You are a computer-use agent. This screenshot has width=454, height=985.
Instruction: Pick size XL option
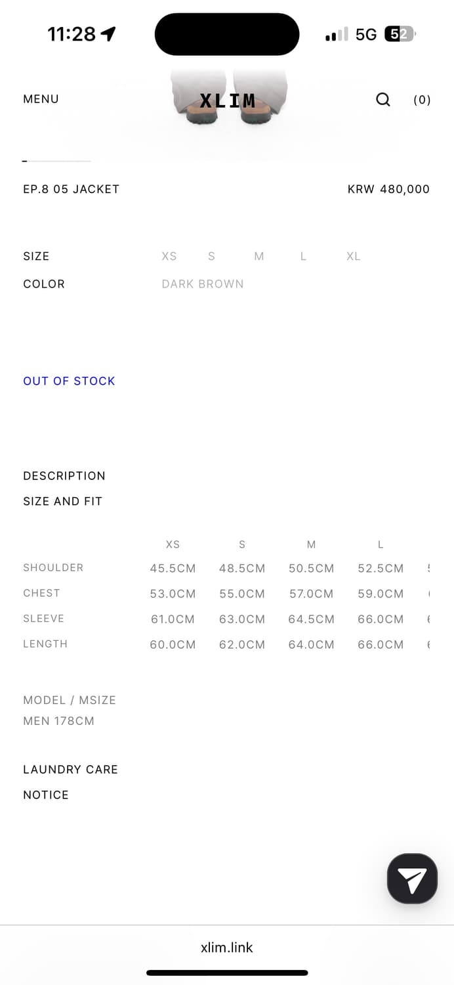pos(354,256)
